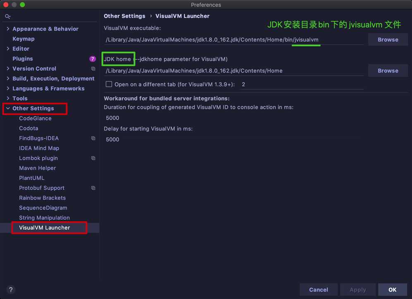The width and height of the screenshot is (412, 299).
Task: Expand Appearance & Behavior section
Action: (8, 29)
